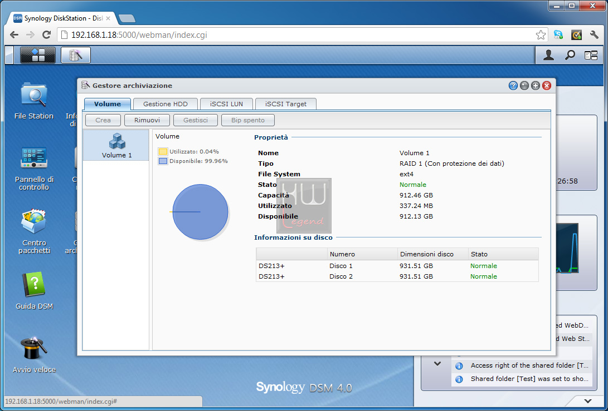Maximize the Gestore archiviazione window
Viewport: 608px width, 411px height.
tap(536, 86)
